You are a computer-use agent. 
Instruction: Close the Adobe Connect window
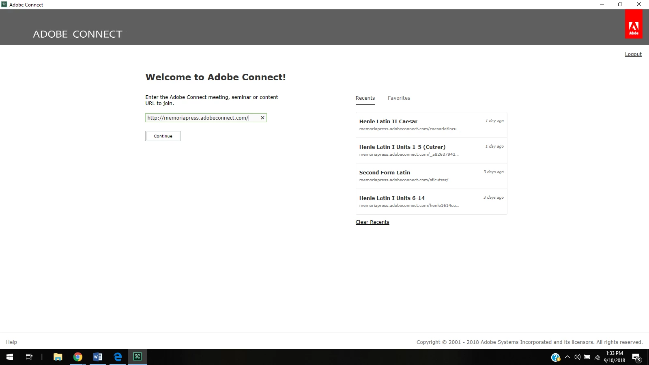click(639, 4)
